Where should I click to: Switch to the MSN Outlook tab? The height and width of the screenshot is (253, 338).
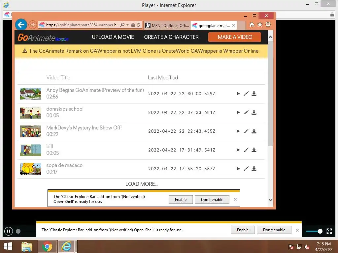point(167,25)
